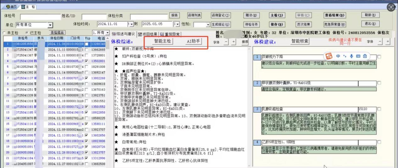Switch to the 主检 tab
Image resolution: width=398 pixels, height=168 pixels.
coord(28,7)
